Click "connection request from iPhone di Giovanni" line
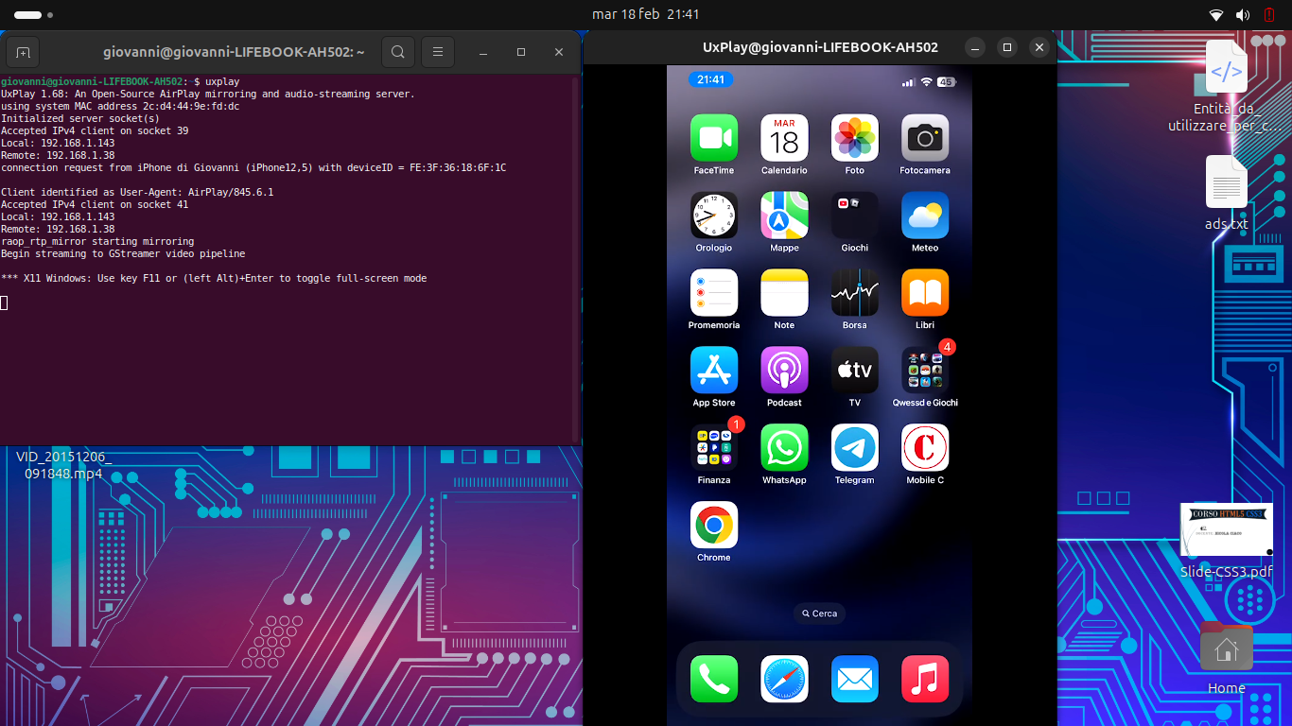 (x=253, y=167)
